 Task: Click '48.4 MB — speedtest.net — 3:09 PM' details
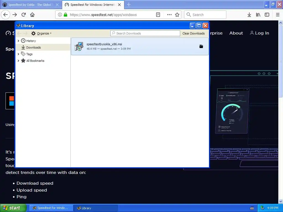(108, 49)
